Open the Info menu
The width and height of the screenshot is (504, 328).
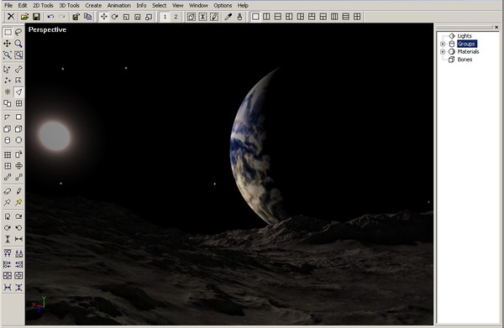click(141, 6)
